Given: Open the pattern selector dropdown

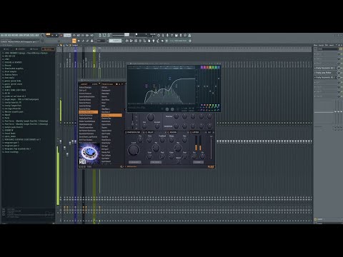Looking at the screenshot, I should tap(116, 41).
